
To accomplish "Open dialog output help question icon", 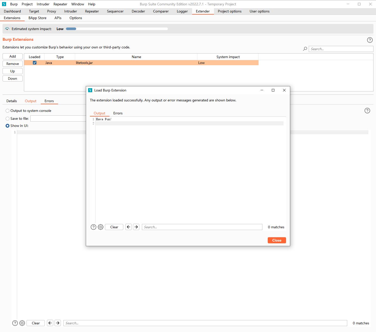I will click(93, 227).
